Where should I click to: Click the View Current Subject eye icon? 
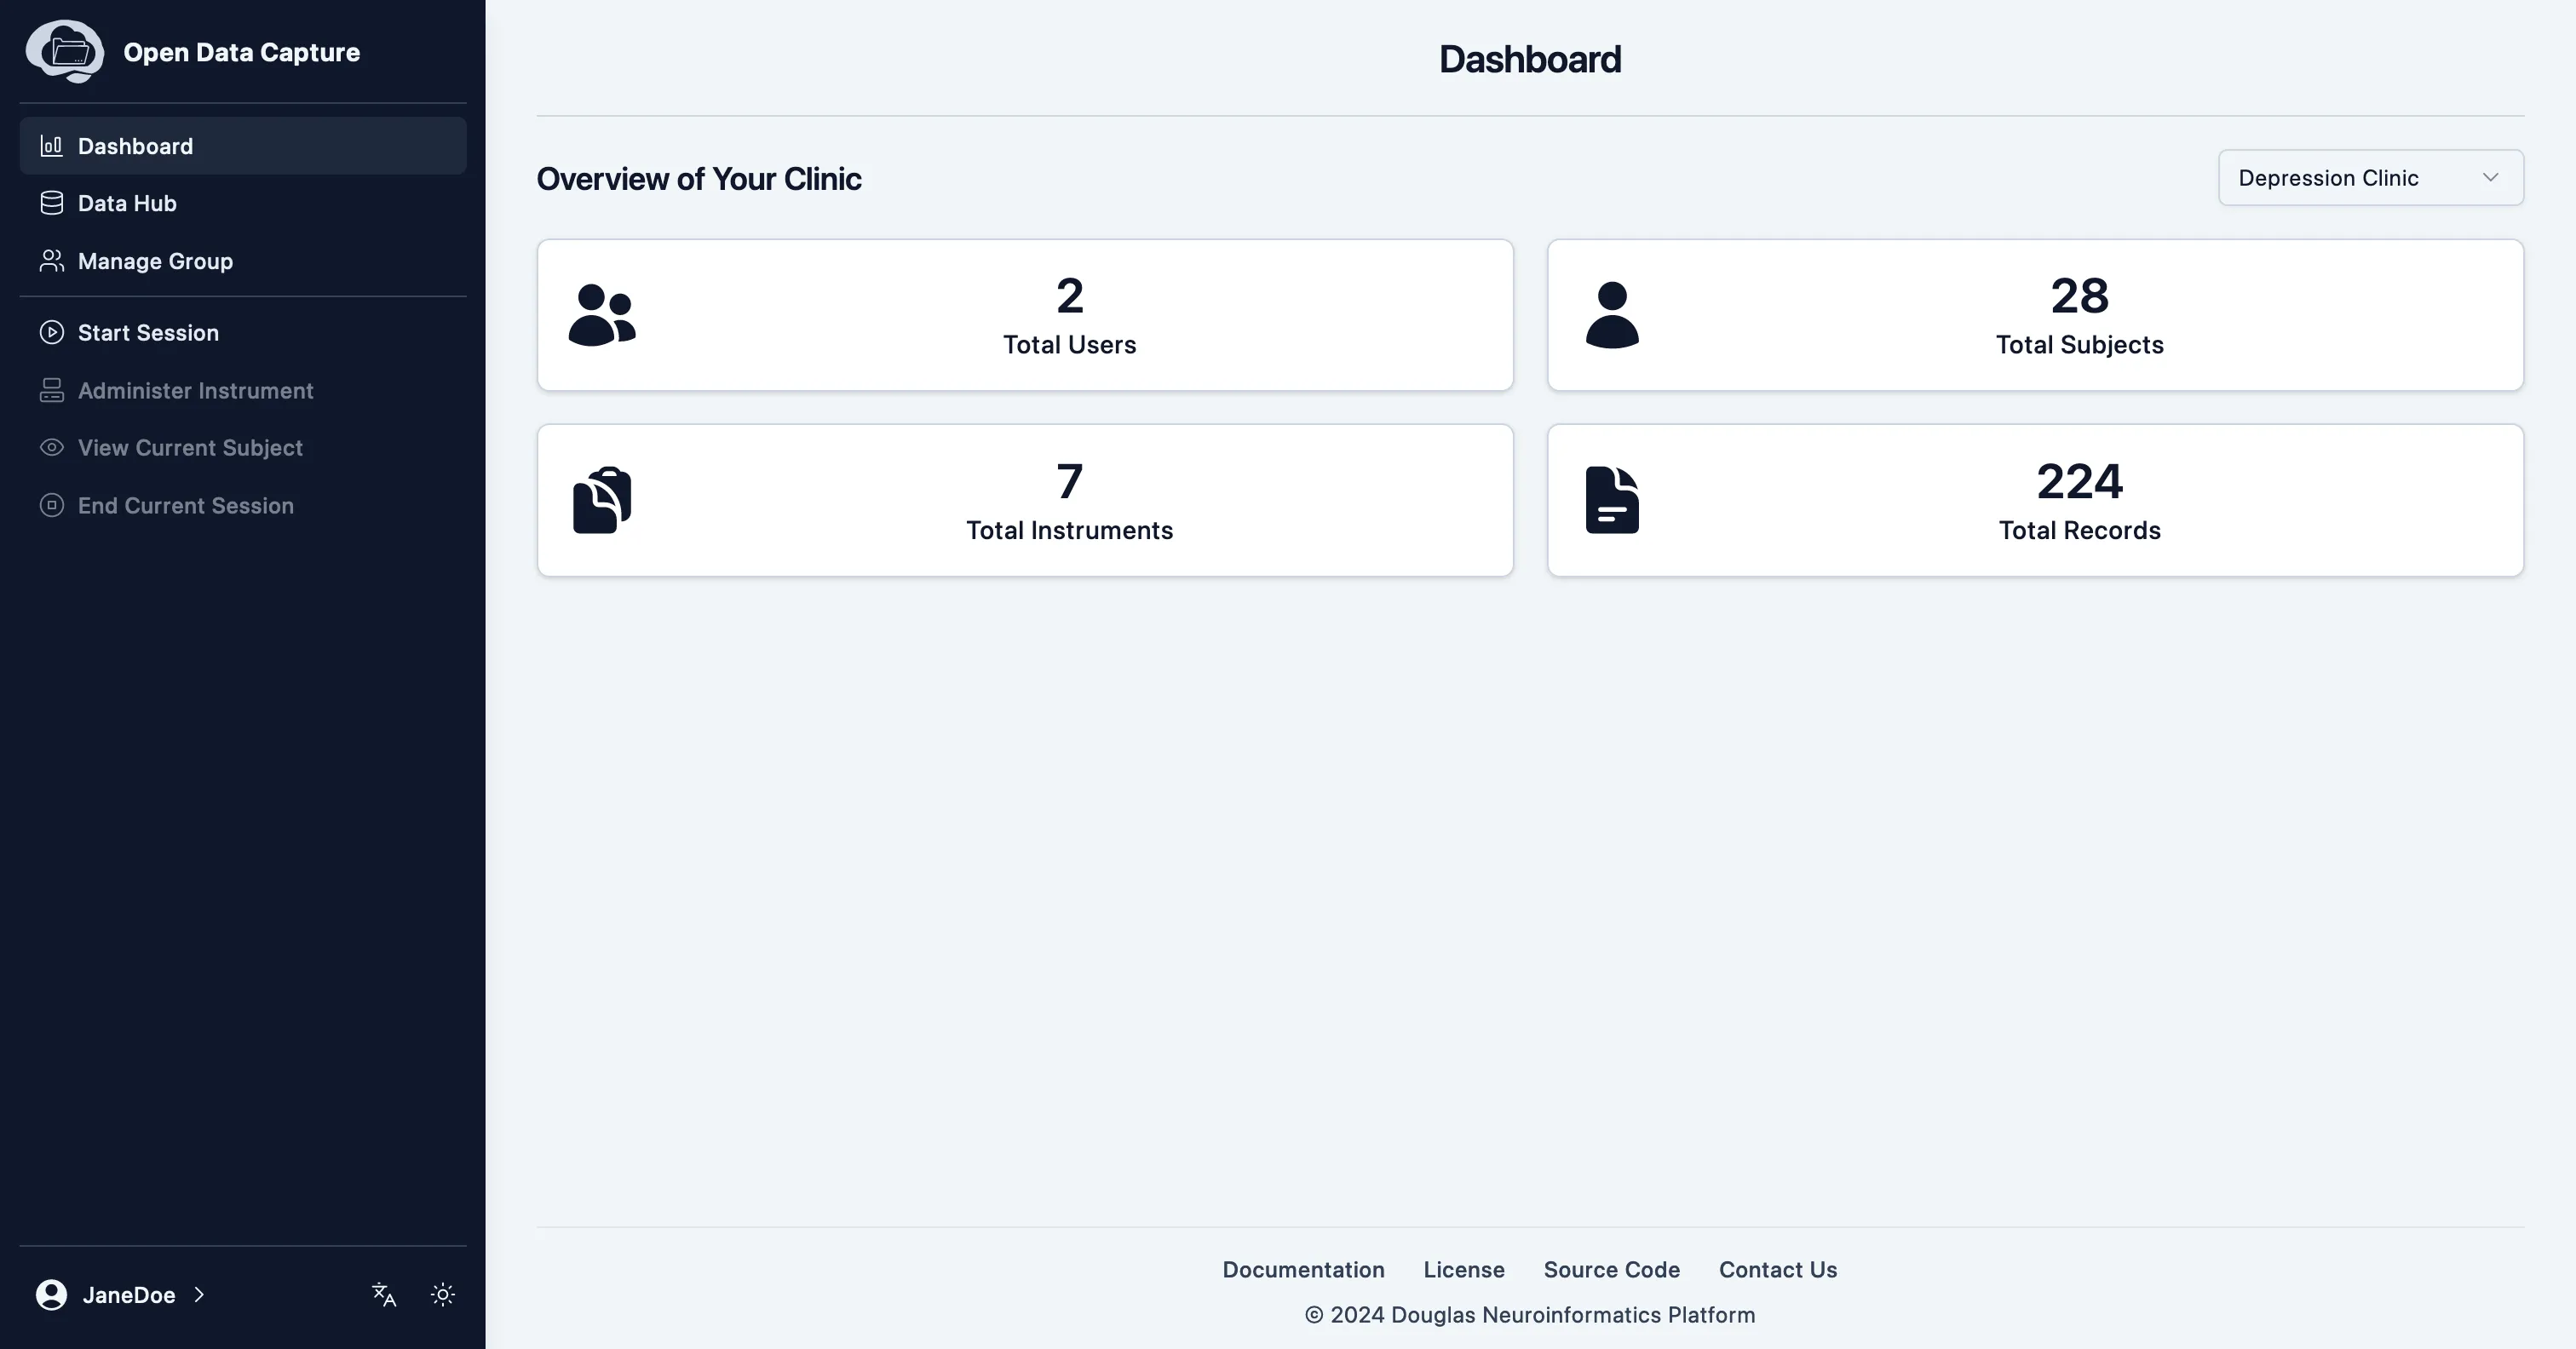click(51, 448)
